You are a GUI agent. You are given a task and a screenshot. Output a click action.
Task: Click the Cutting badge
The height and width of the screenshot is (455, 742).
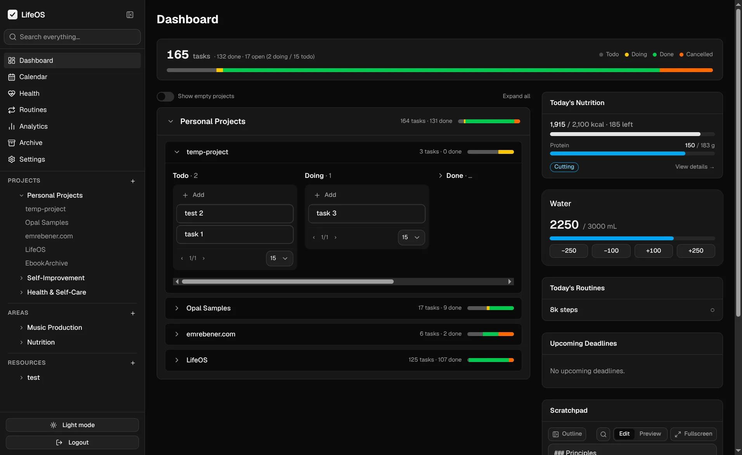coord(564,167)
